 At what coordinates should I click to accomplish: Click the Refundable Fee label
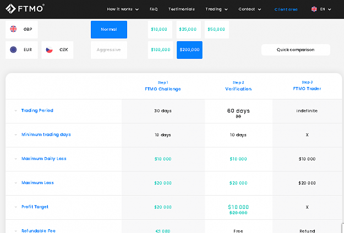[39, 231]
